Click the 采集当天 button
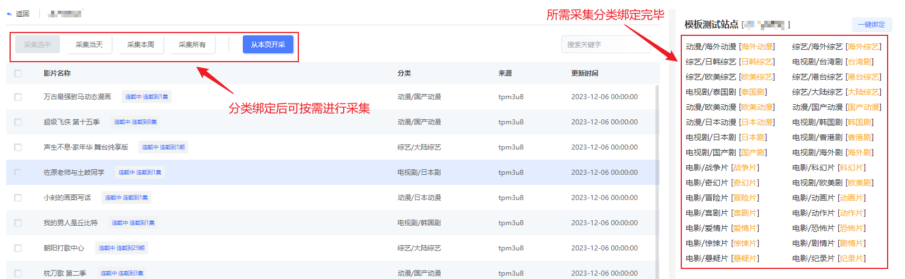The width and height of the screenshot is (905, 279). (x=89, y=44)
